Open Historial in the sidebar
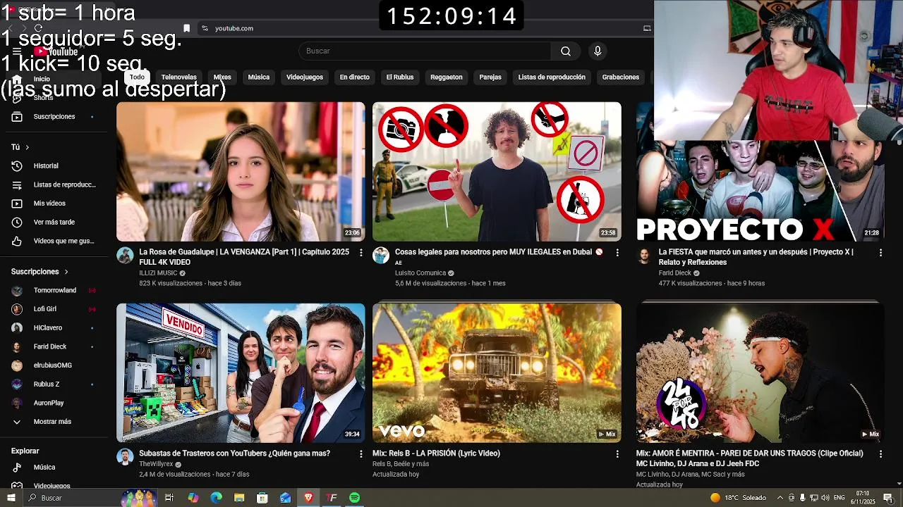This screenshot has width=903, height=507. point(56,165)
